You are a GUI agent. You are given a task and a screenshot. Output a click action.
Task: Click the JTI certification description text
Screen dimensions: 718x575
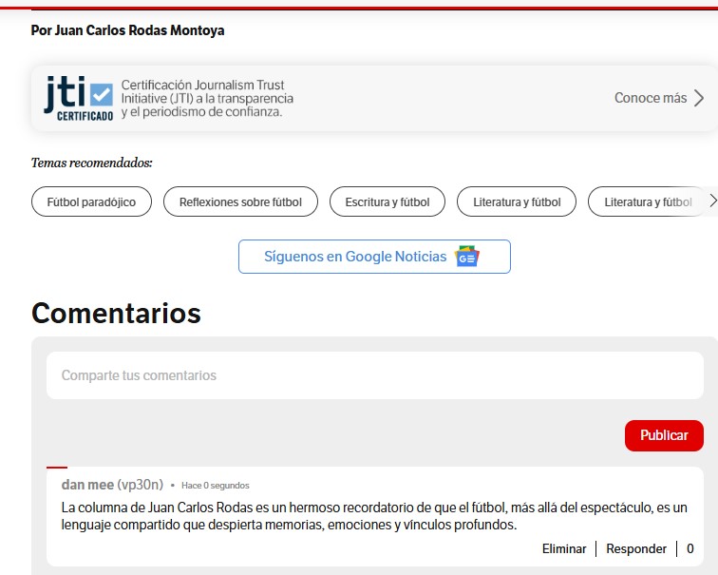pyautogui.click(x=207, y=99)
